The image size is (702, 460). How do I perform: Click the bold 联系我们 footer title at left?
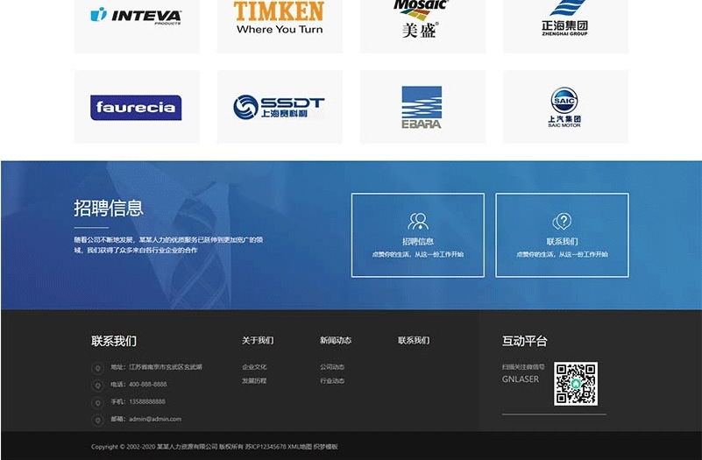point(114,341)
